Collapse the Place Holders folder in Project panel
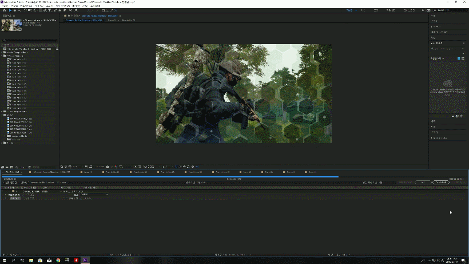The image size is (469, 264). [2, 56]
